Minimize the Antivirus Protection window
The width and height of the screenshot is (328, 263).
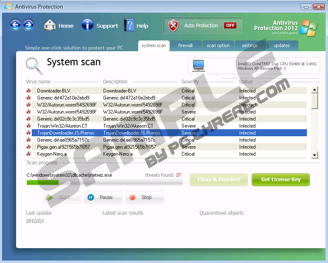(307, 7)
